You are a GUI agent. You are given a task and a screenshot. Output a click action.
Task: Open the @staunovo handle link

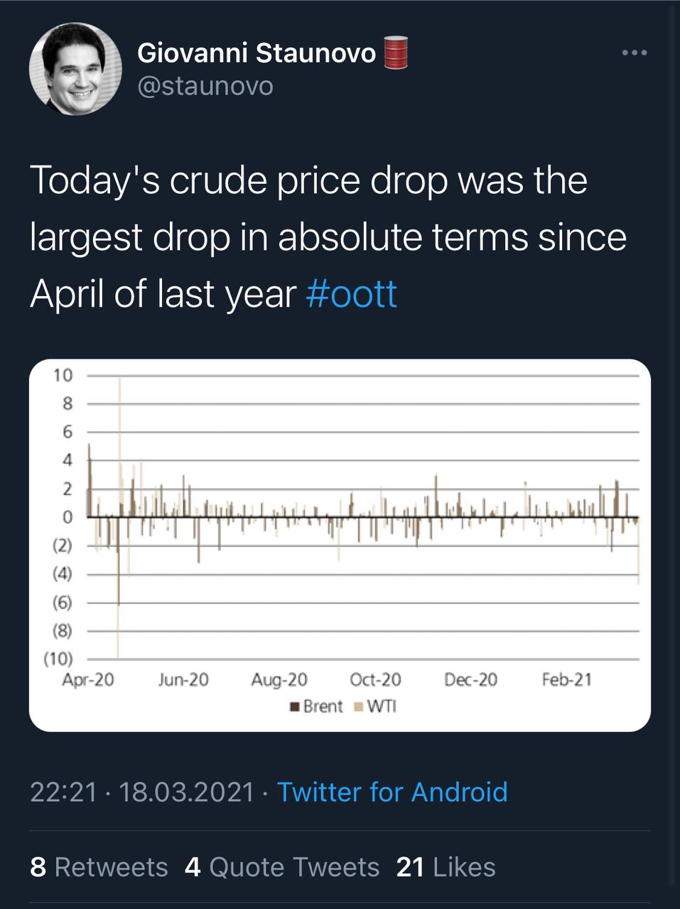tap(205, 86)
